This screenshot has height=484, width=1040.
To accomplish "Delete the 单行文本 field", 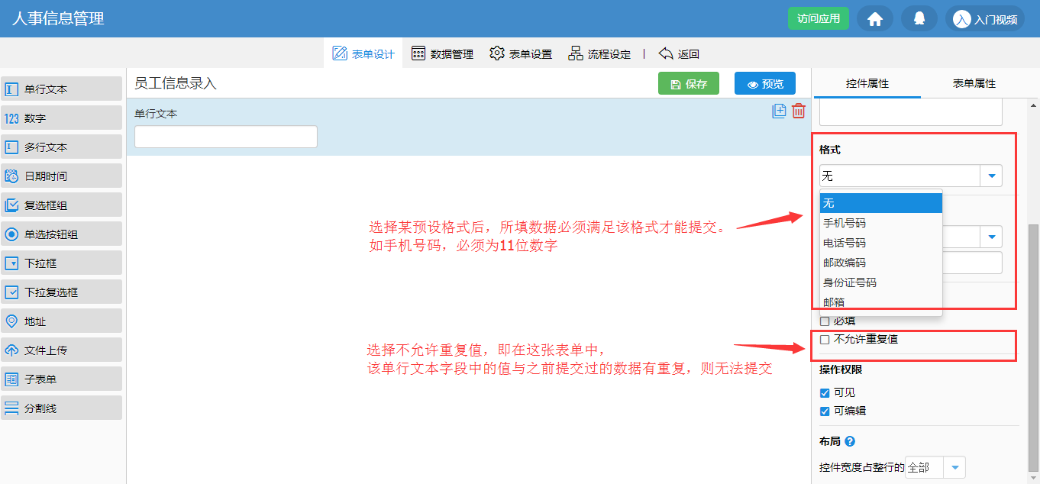I will click(799, 111).
